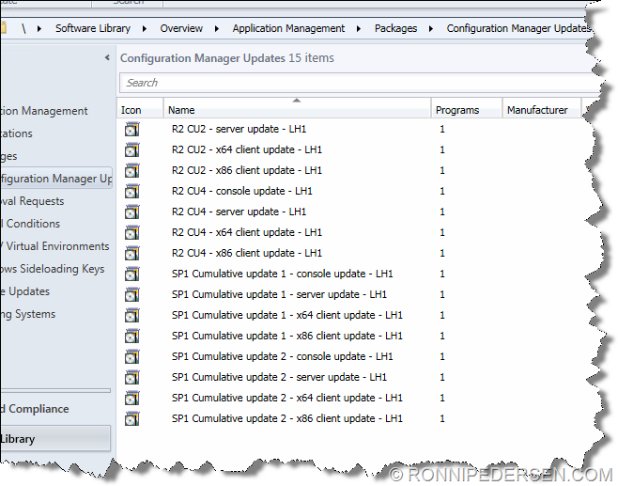Sort list by Manufacturer column header

click(542, 108)
